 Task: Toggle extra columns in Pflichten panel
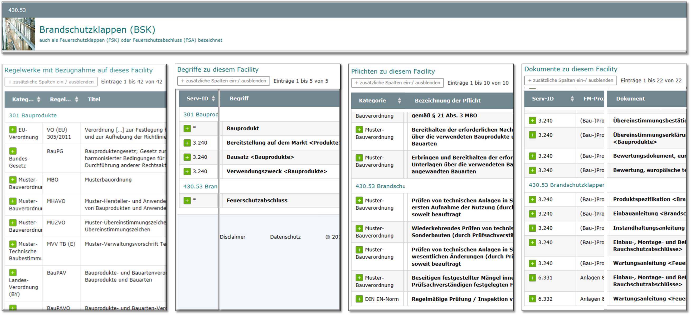point(397,83)
